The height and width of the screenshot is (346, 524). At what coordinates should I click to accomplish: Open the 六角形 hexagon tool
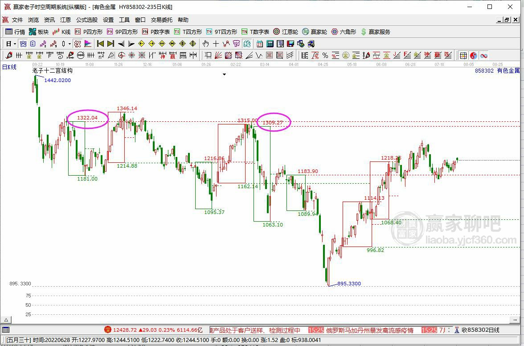[x=344, y=32]
